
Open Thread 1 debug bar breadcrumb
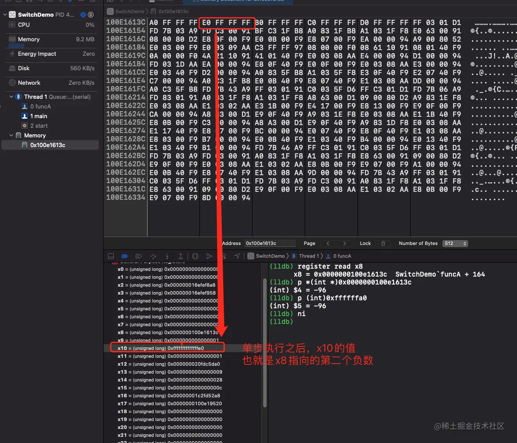305,256
